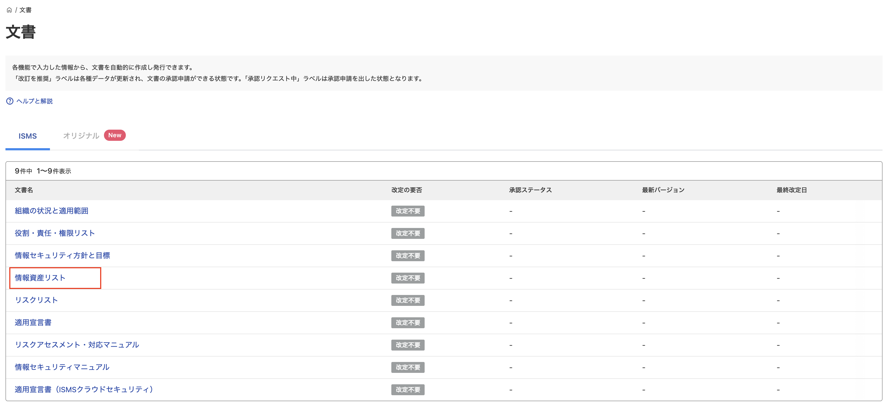Viewport: 888px width, 408px height.
Task: Click 文書 breadcrumb text
Action: tap(25, 10)
